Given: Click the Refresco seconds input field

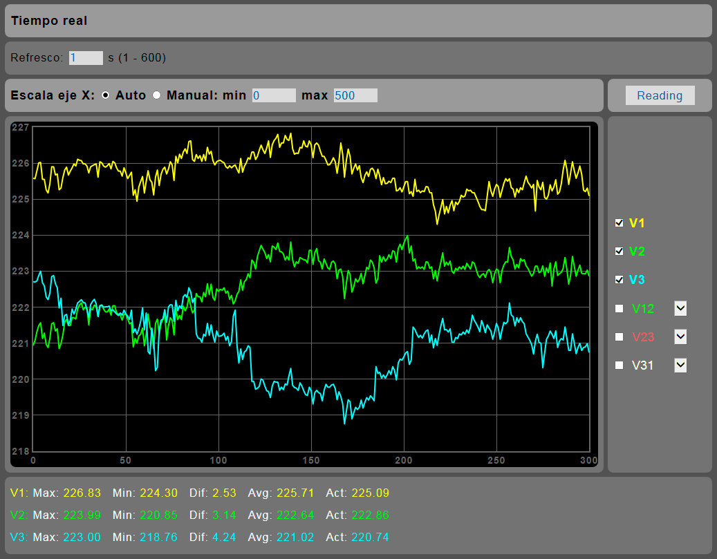Looking at the screenshot, I should (86, 57).
